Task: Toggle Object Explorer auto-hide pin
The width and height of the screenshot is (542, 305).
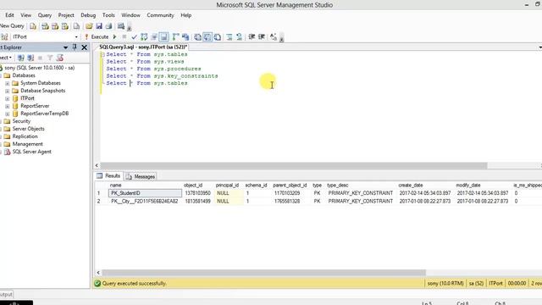Action: pyautogui.click(x=75, y=47)
